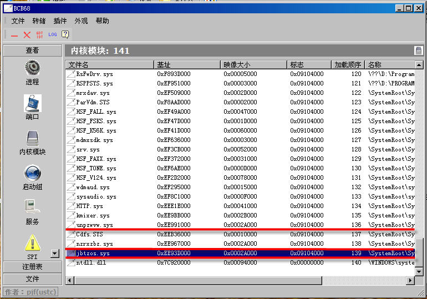Click the 作者: pjf(ustc) status bar text
427x299 pixels.
pos(30,292)
